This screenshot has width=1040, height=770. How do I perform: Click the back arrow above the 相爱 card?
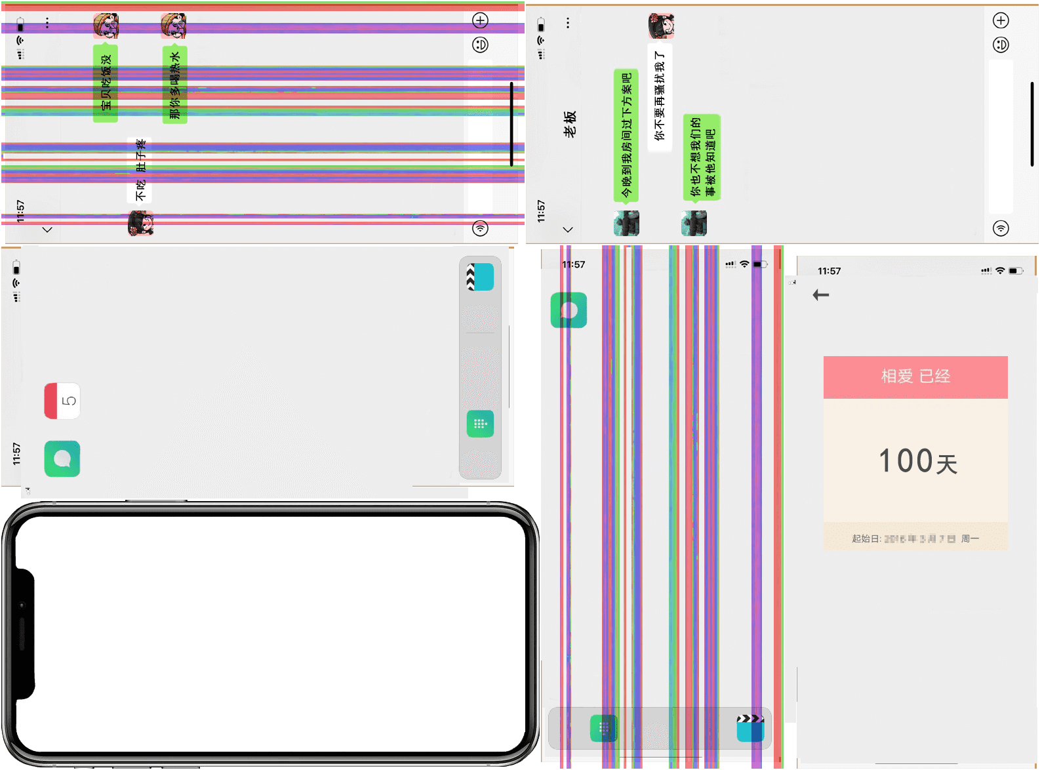pos(821,295)
